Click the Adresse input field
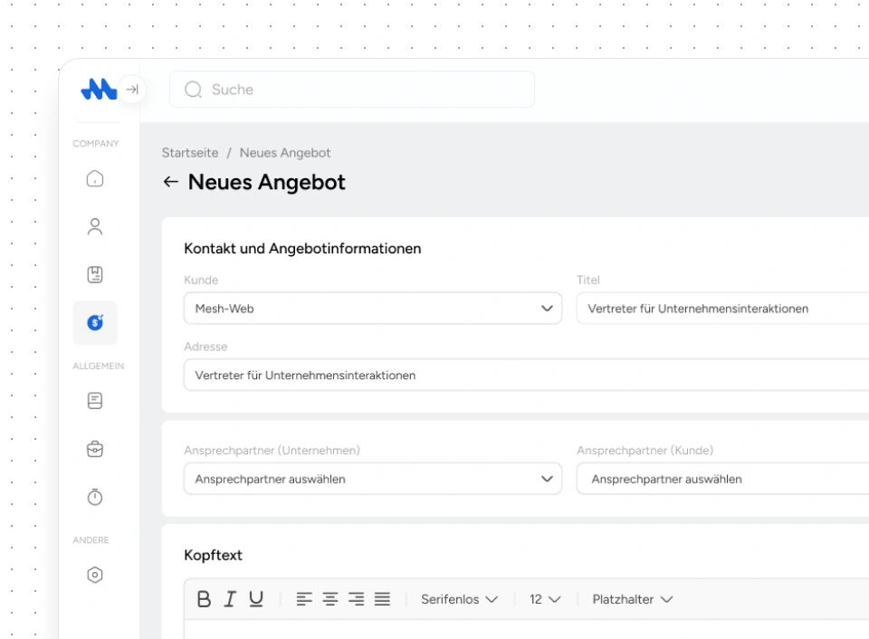This screenshot has height=639, width=869. coord(525,375)
